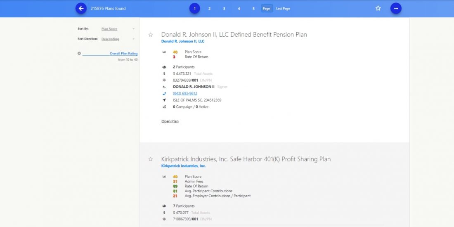454x227 pixels.
Task: Call phone number (843) 693-9612
Action: pyautogui.click(x=185, y=93)
